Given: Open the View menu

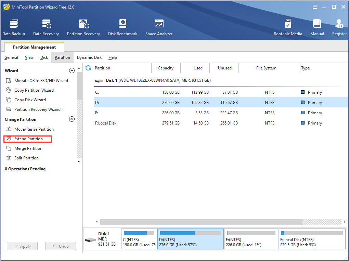Looking at the screenshot, I should click(x=29, y=57).
